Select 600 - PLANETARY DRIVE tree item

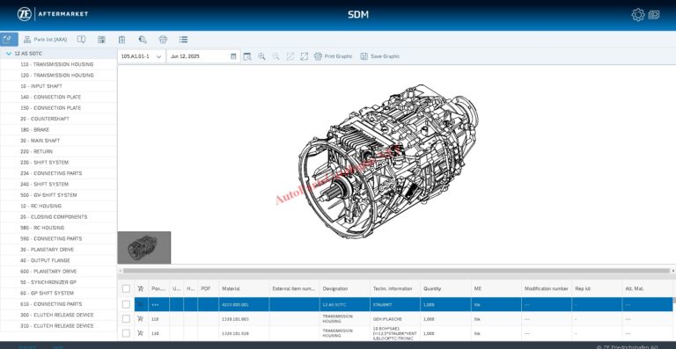pyautogui.click(x=48, y=272)
